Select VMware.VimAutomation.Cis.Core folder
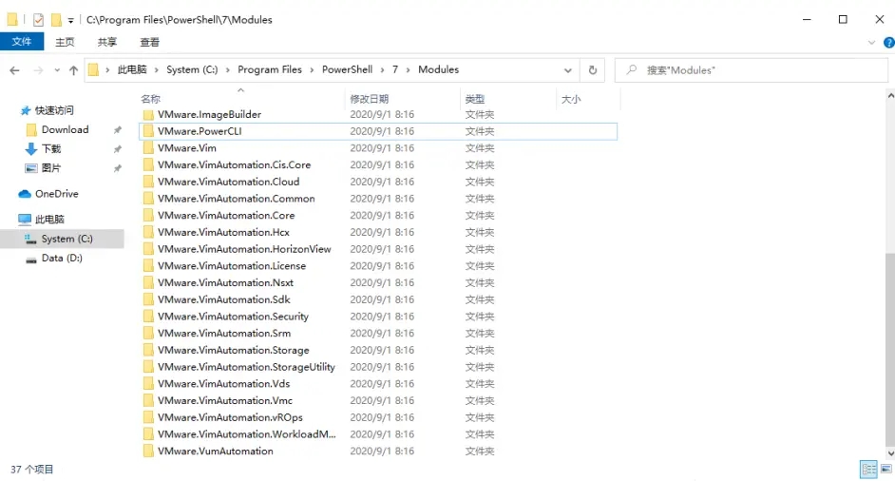This screenshot has height=481, width=895. pos(234,164)
